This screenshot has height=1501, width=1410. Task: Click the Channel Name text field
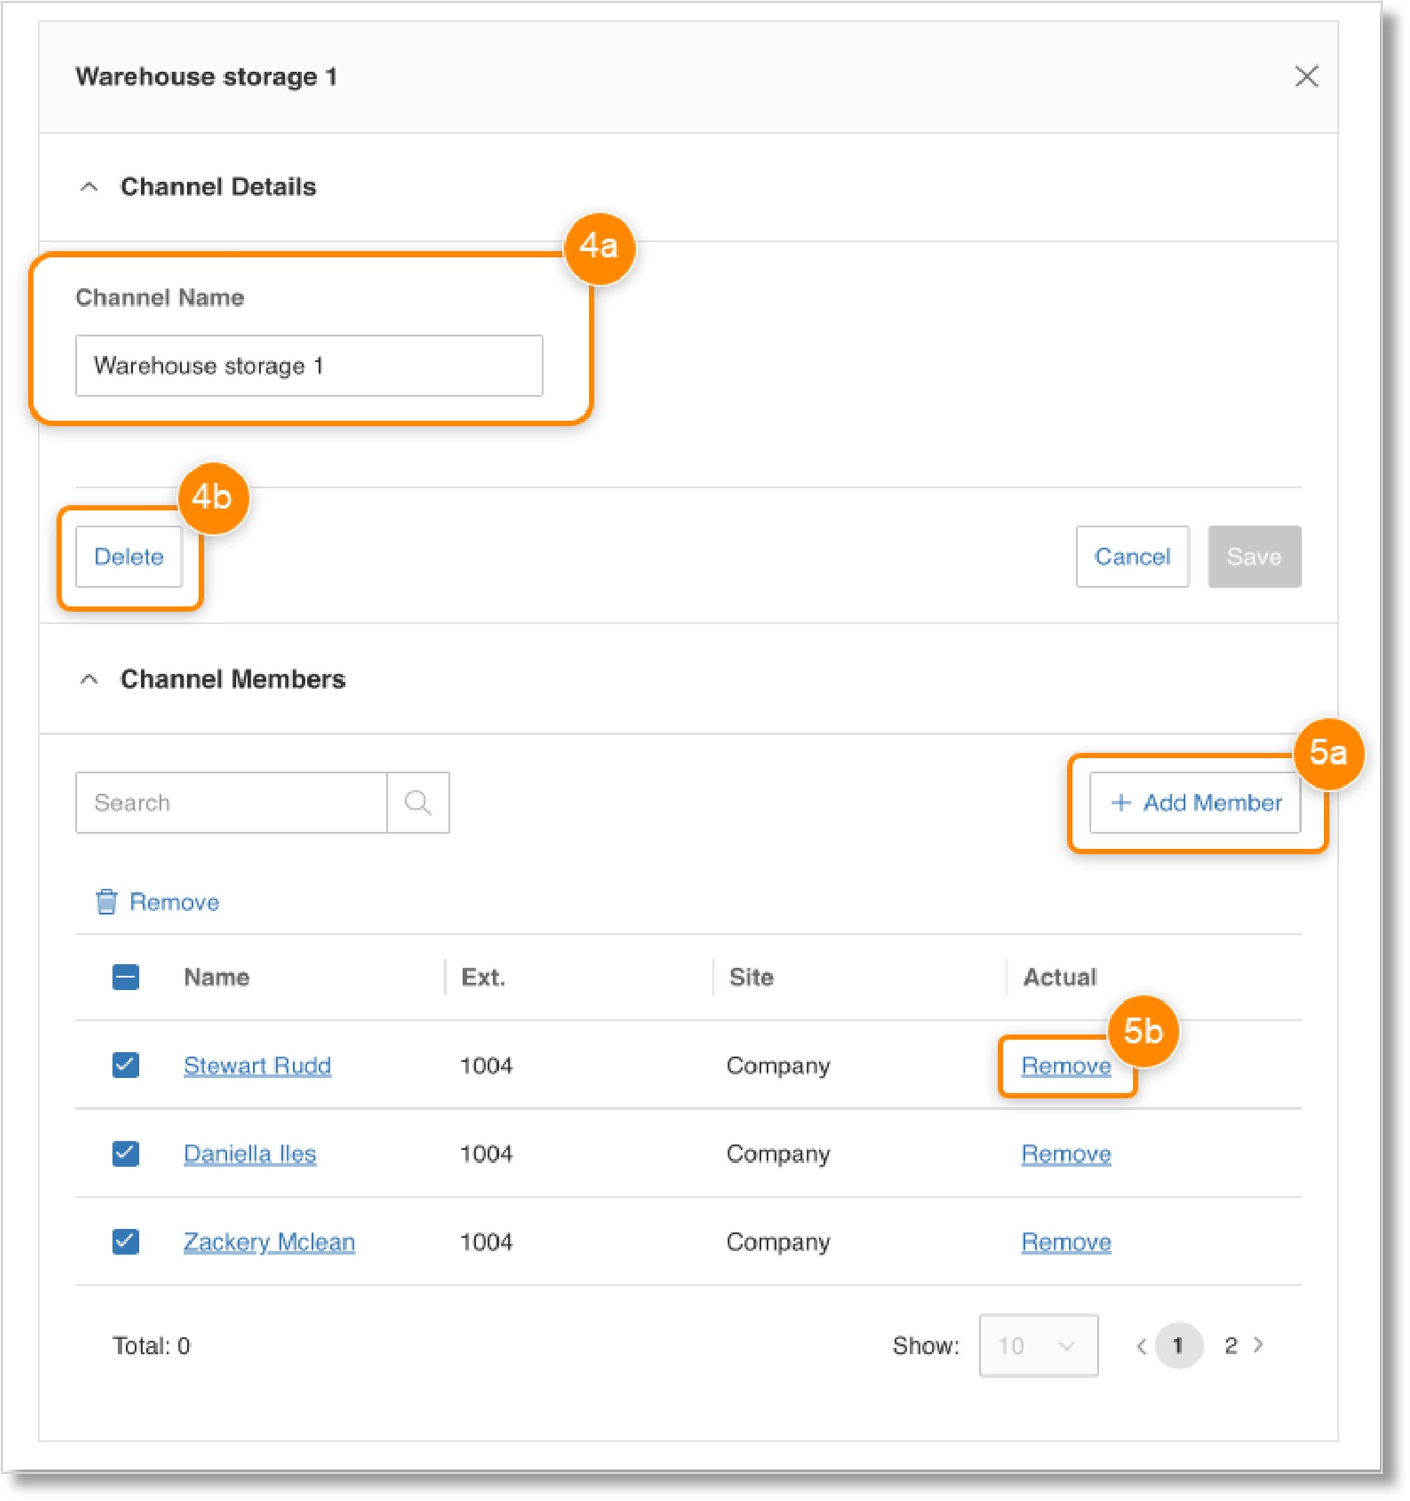308,365
